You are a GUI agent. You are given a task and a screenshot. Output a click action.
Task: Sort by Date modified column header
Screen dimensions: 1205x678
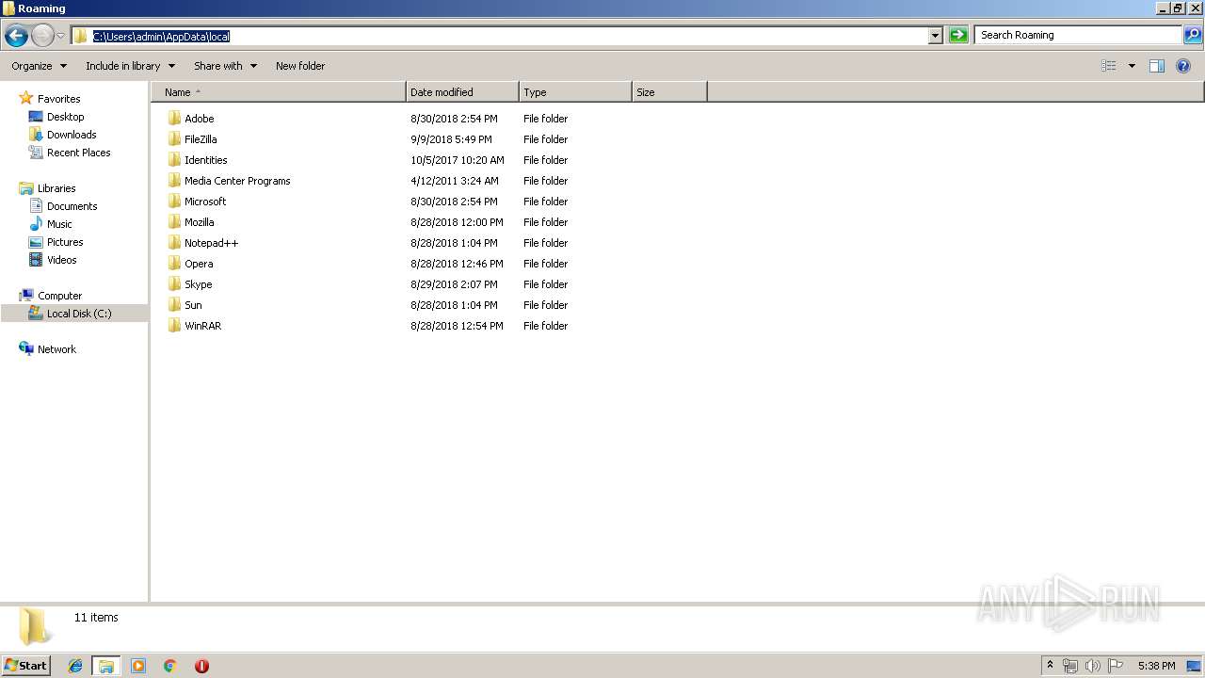click(462, 92)
